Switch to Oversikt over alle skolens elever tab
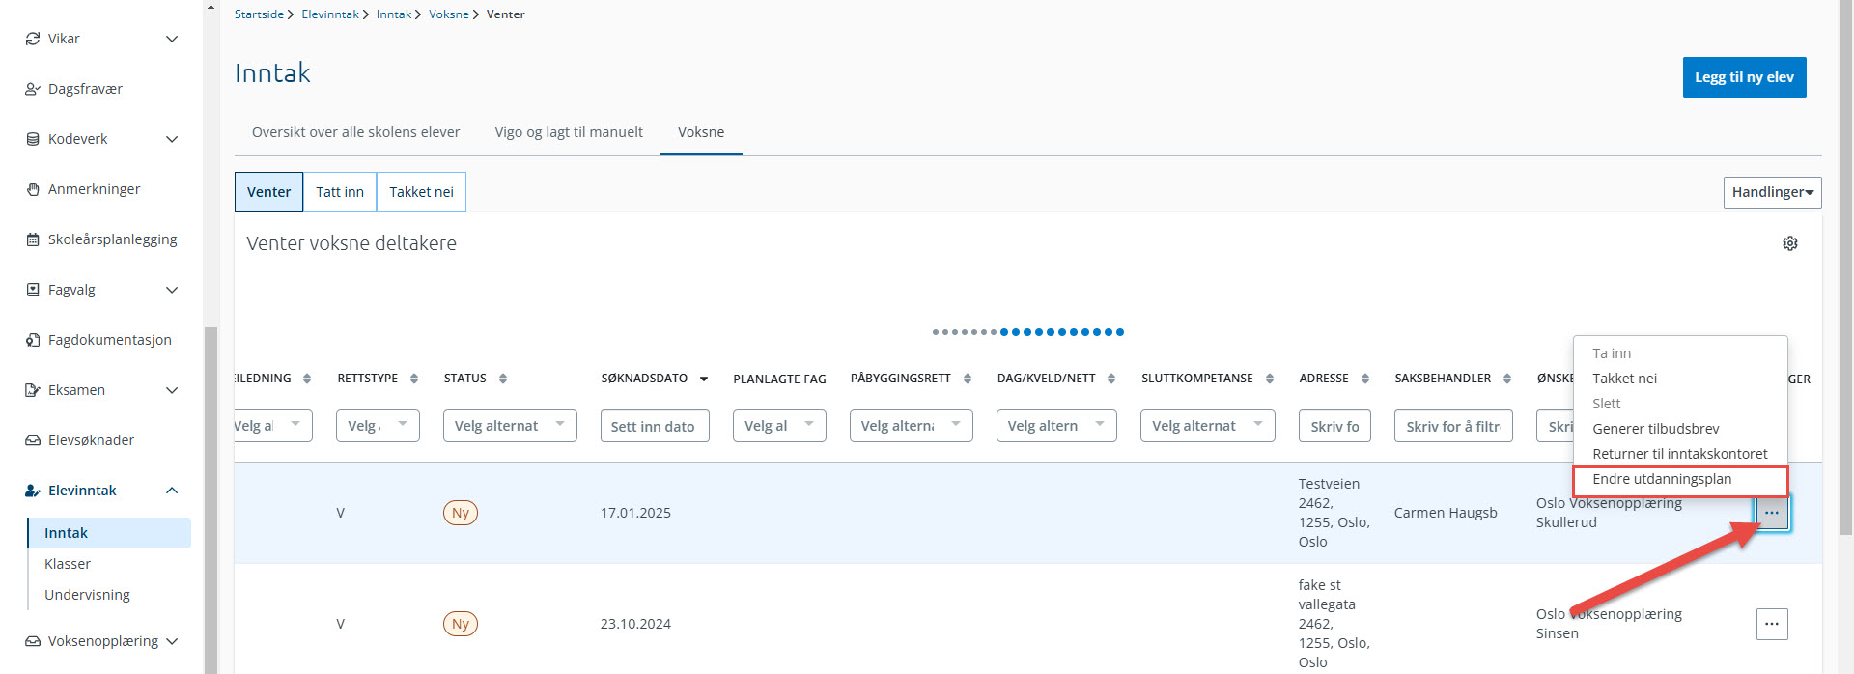The height and width of the screenshot is (674, 1854). coord(355,132)
